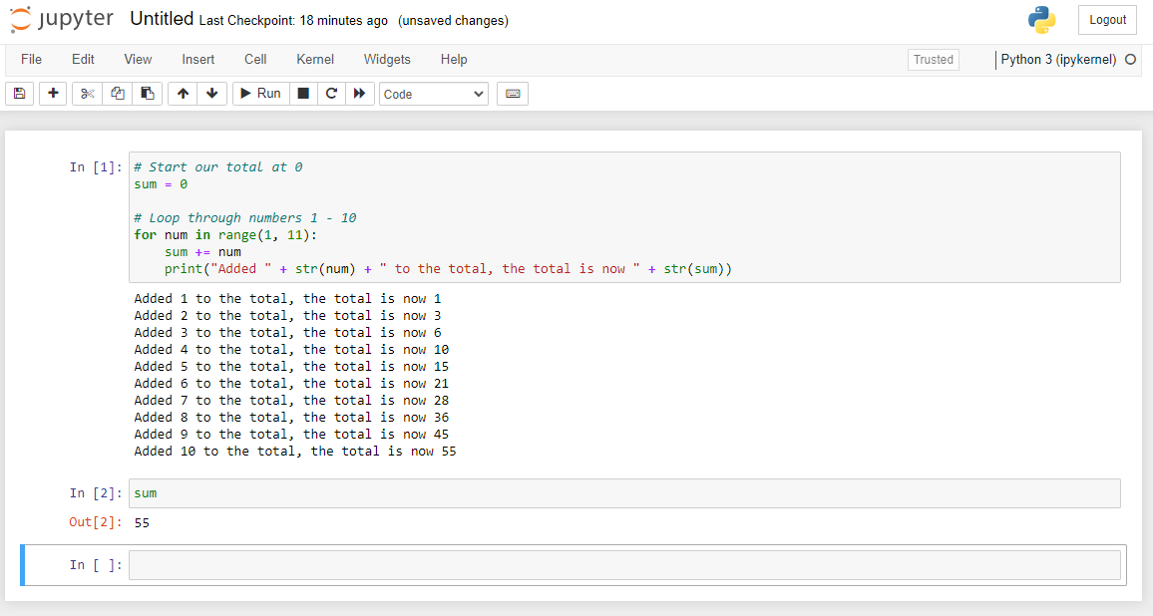
Task: Click the empty In [ ] prompt
Action: point(96,565)
